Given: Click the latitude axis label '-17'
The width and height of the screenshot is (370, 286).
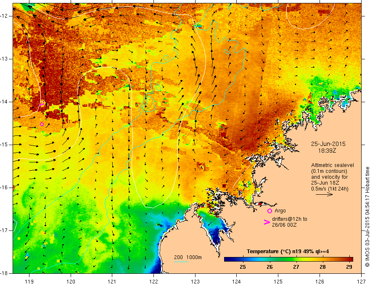Looking at the screenshot, I should [x=4, y=230].
